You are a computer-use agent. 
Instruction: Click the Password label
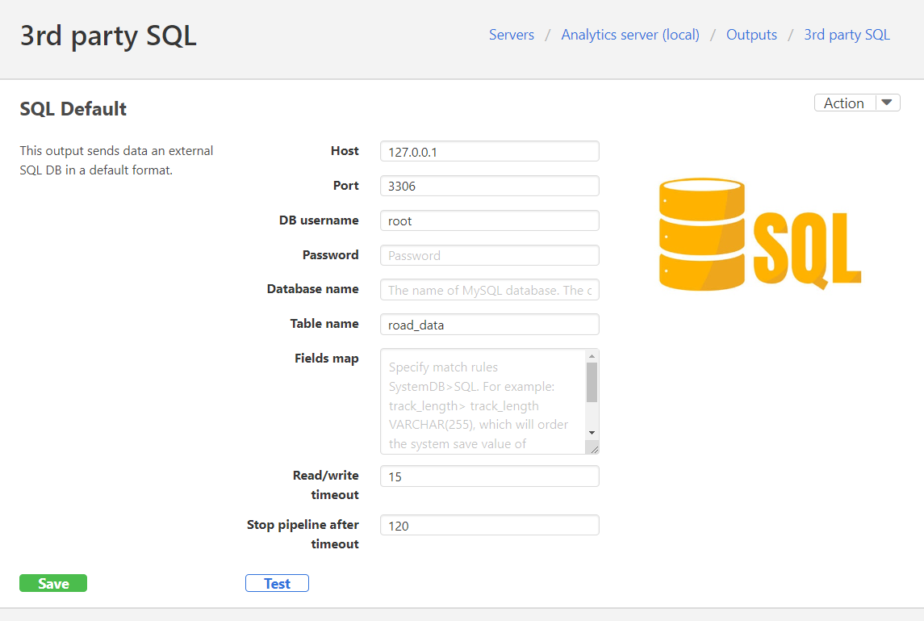(331, 254)
